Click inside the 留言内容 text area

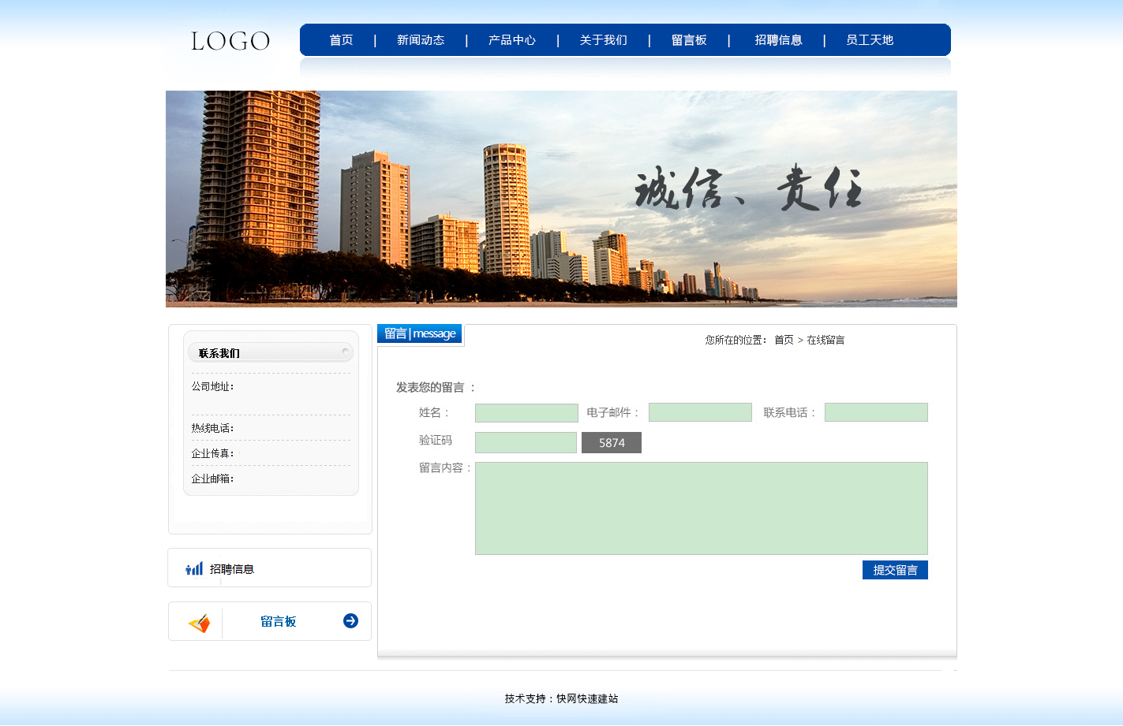pyautogui.click(x=701, y=508)
